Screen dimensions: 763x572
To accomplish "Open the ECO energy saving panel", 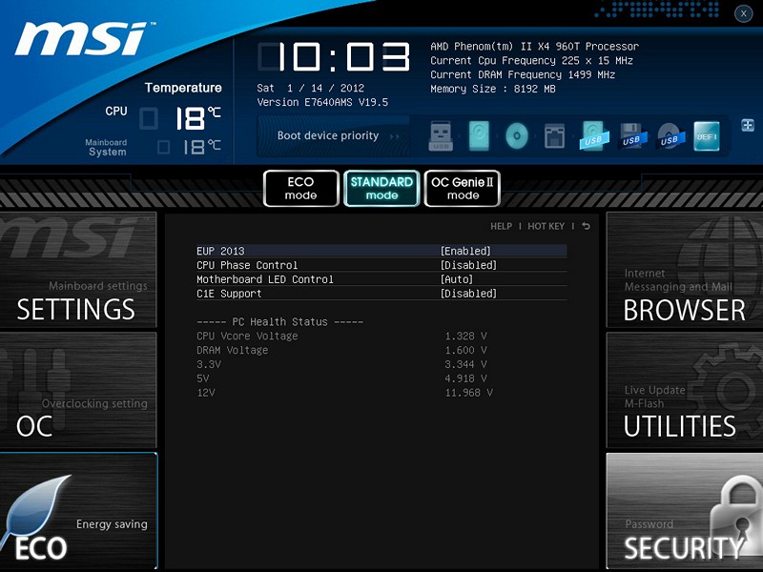I will [78, 511].
